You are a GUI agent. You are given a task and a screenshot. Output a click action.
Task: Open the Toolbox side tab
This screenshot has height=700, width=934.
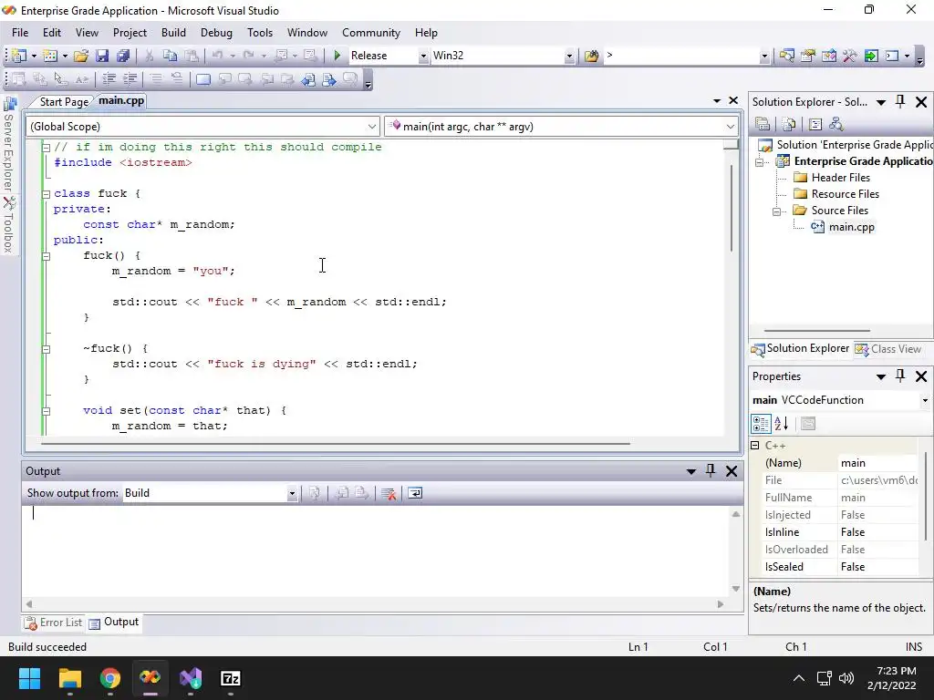(x=9, y=225)
